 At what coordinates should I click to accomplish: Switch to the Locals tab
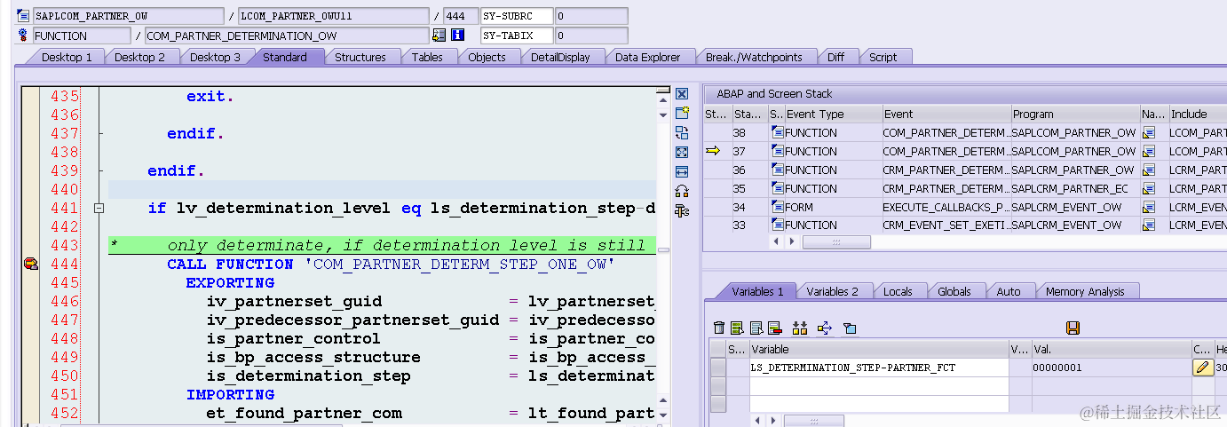[x=898, y=291]
